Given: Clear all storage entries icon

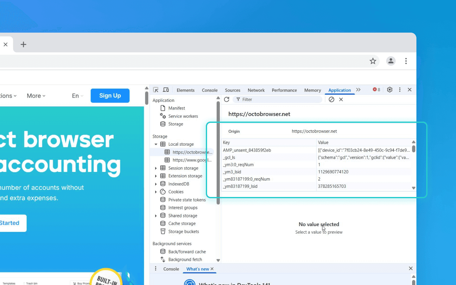Looking at the screenshot, I should tap(332, 99).
